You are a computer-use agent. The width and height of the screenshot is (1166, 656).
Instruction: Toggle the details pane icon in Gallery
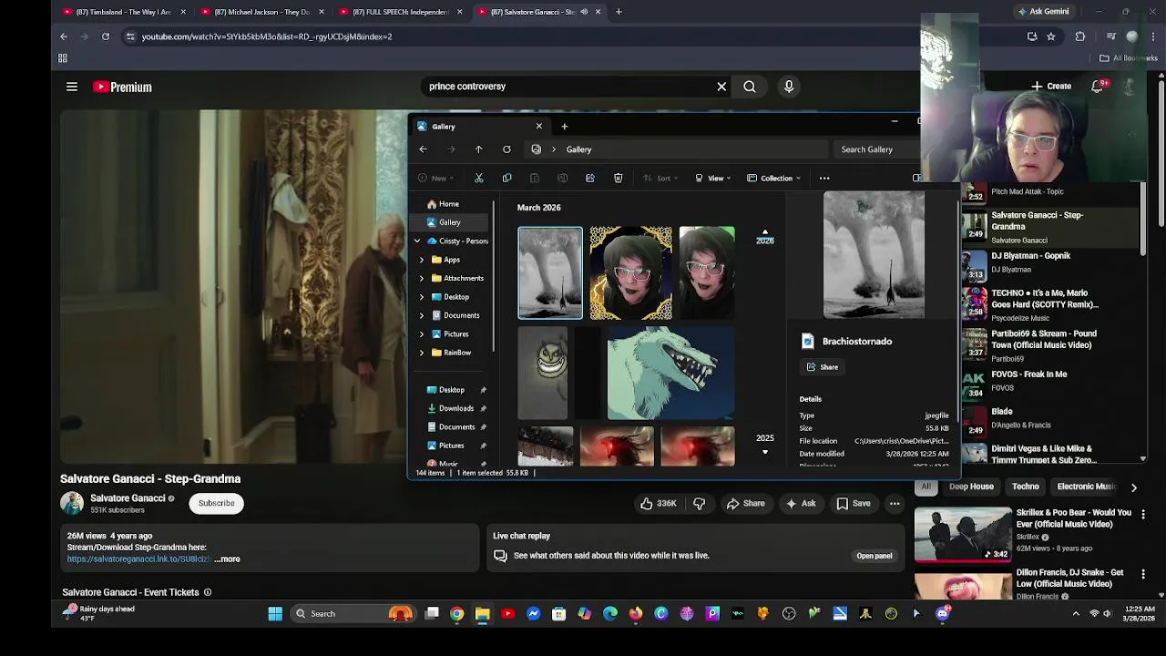916,179
